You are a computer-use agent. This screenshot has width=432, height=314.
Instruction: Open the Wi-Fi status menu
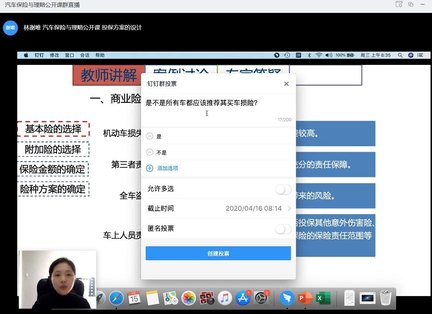coord(319,55)
